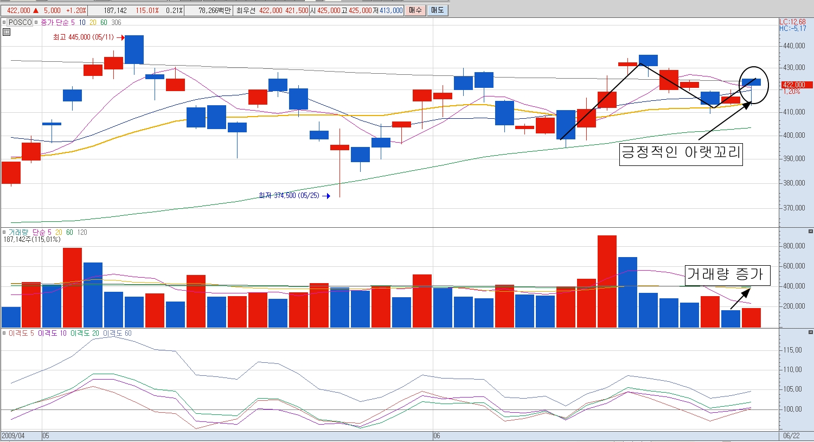Click the small square marker before POSCO

coord(4,22)
